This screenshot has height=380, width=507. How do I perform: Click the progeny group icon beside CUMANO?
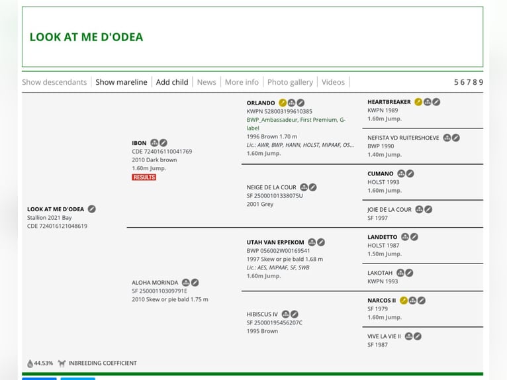401,173
